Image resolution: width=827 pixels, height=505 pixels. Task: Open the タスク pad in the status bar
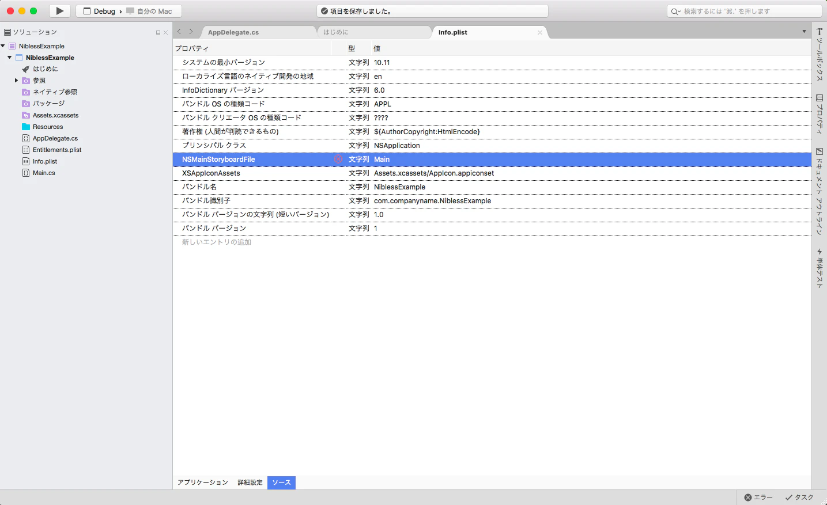click(x=799, y=498)
